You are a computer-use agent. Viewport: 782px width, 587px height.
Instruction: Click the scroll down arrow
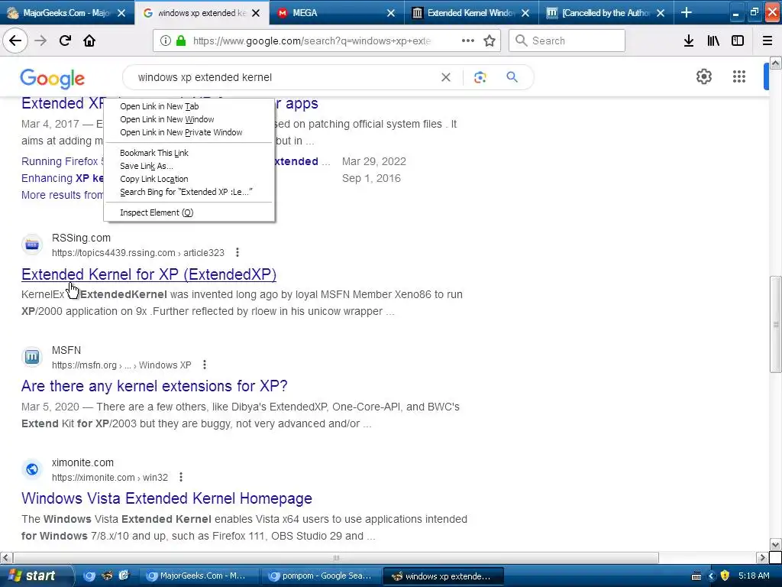coord(775,544)
